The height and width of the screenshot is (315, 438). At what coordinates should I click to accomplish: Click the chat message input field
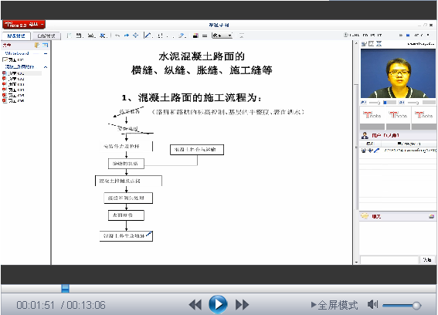[x=389, y=259]
